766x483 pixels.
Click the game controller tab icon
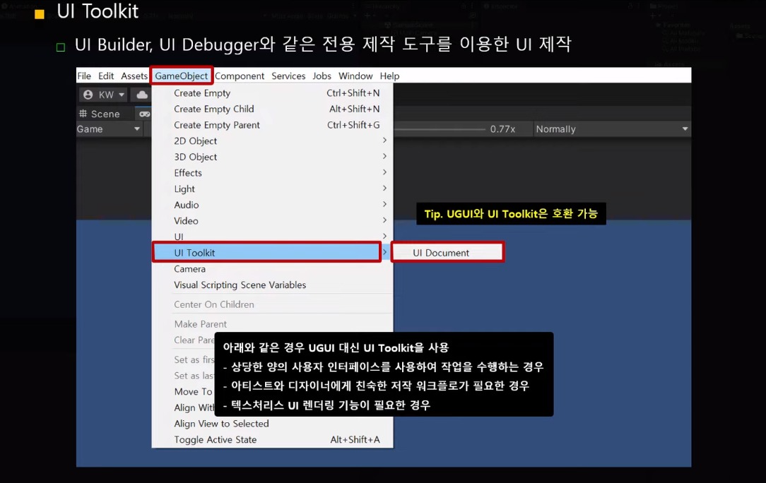[x=144, y=114]
